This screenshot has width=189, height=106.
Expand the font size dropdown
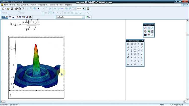(49, 13)
